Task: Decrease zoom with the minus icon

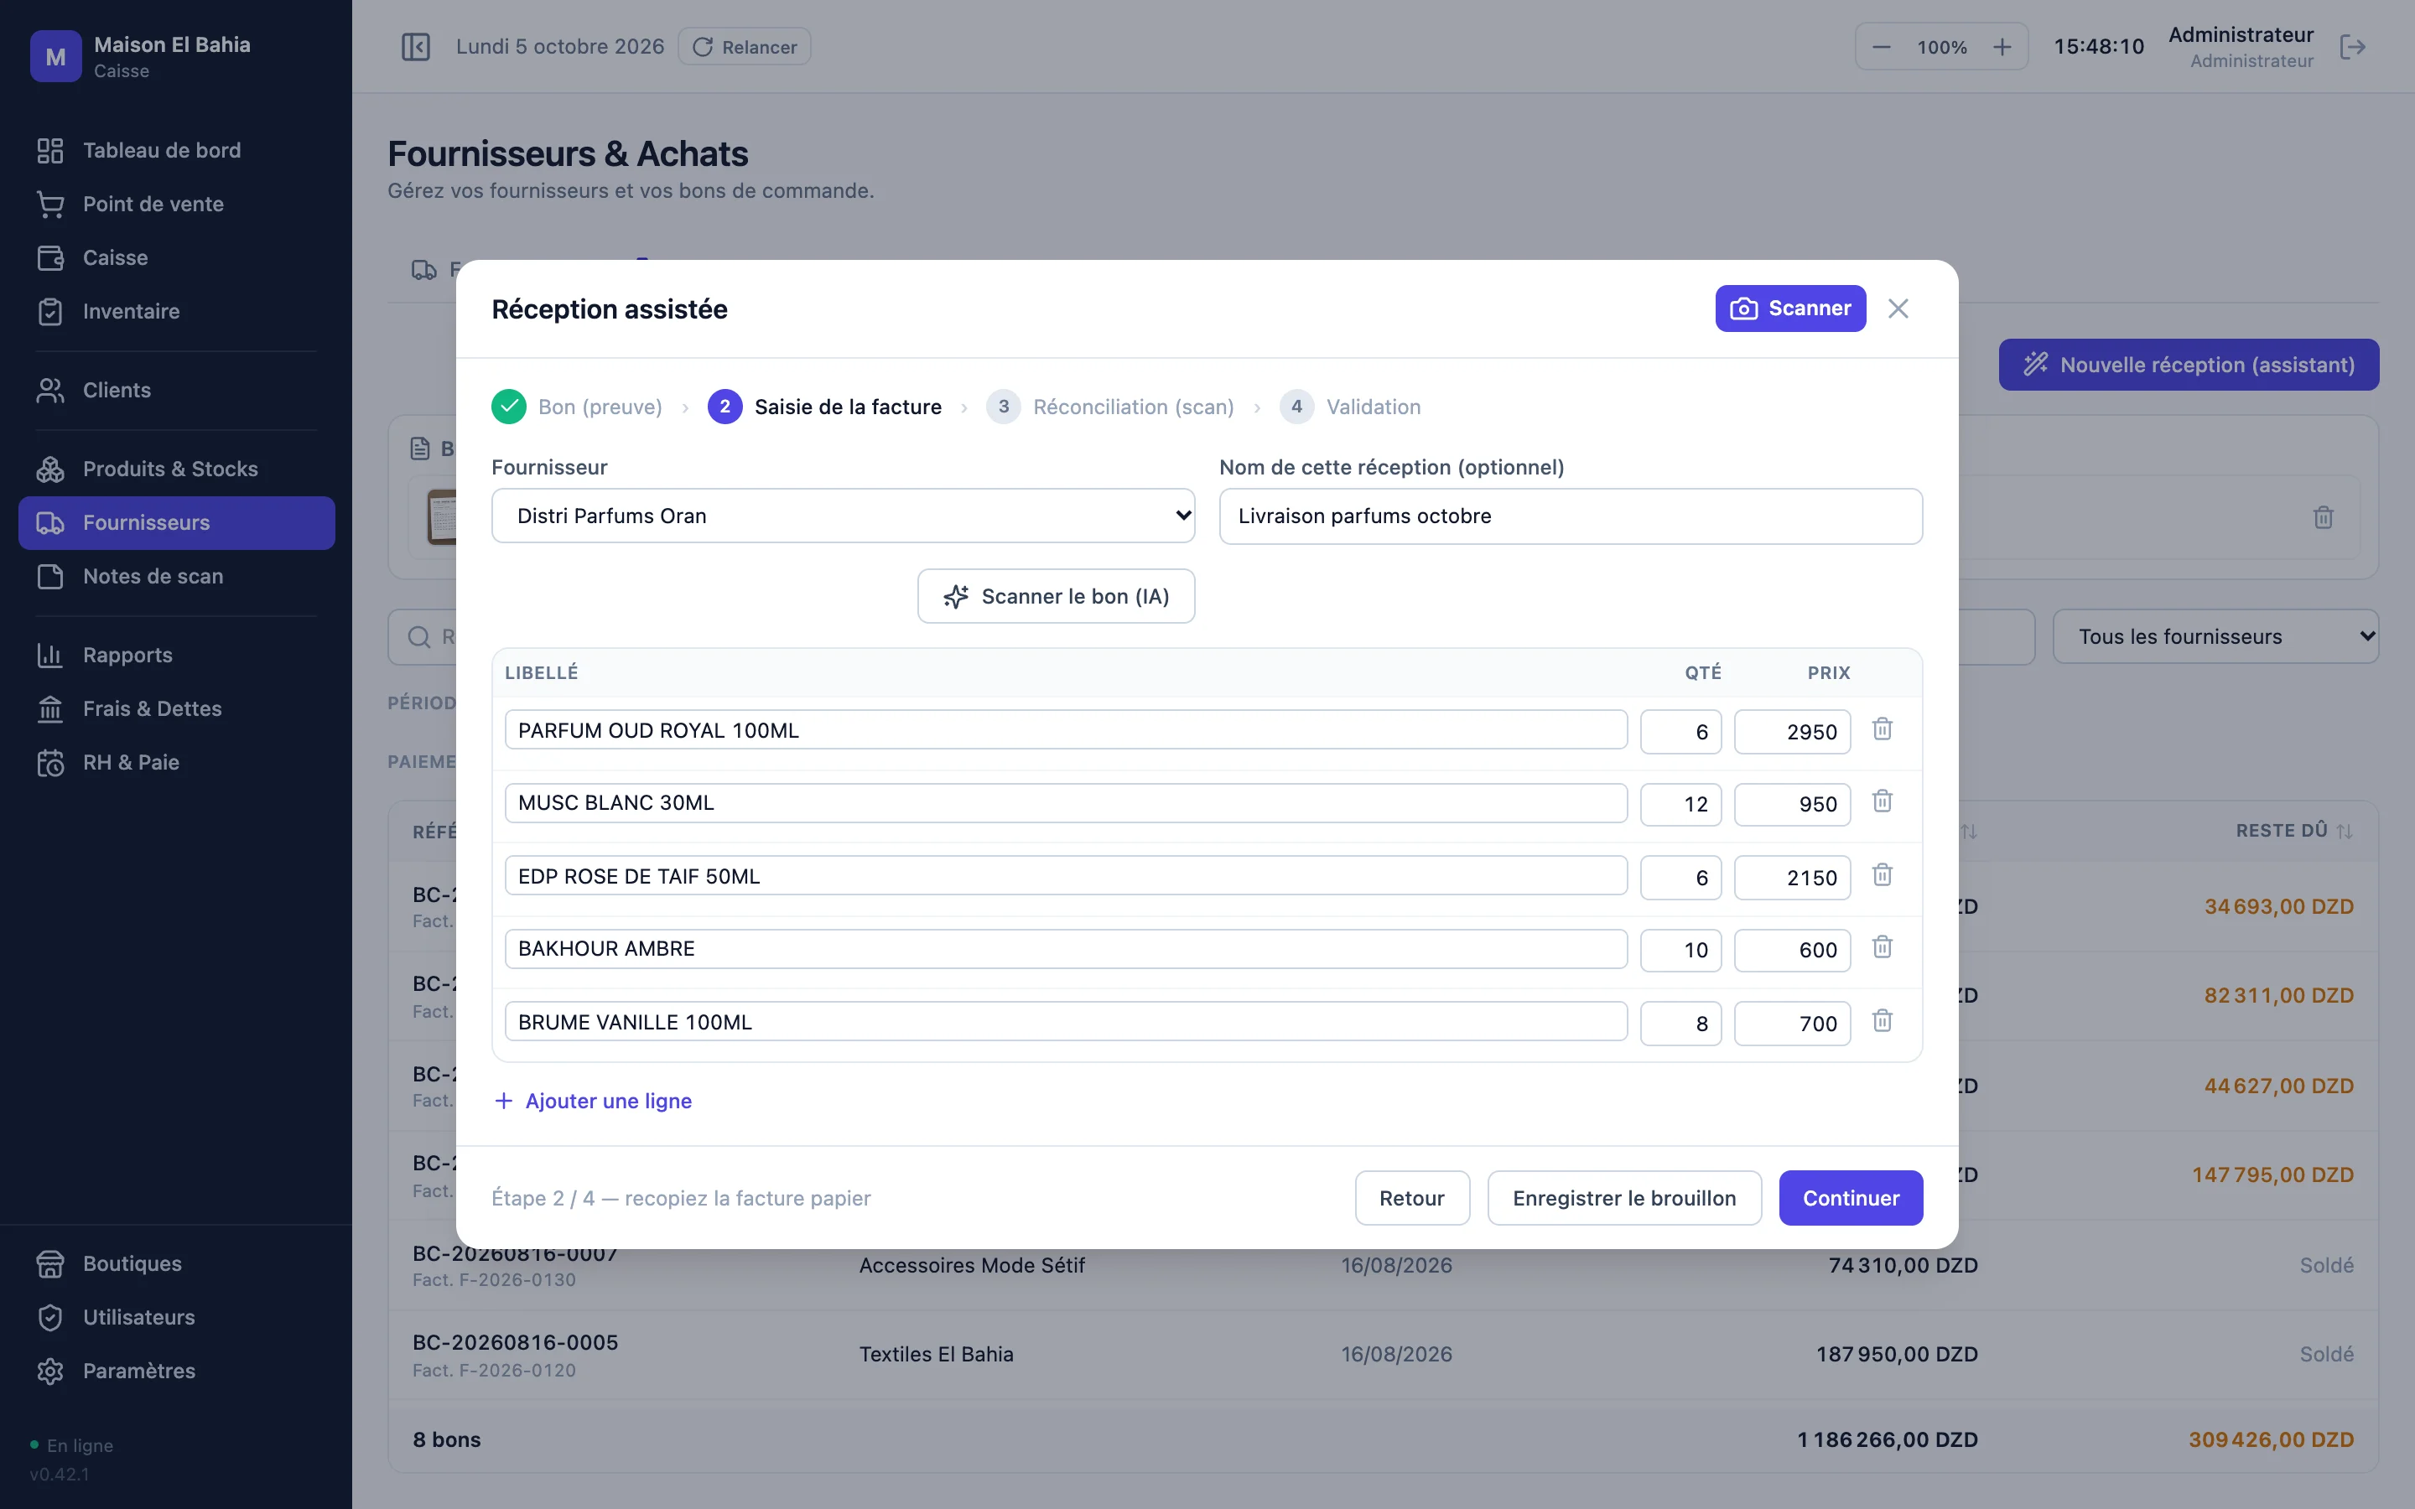Action: point(1881,47)
